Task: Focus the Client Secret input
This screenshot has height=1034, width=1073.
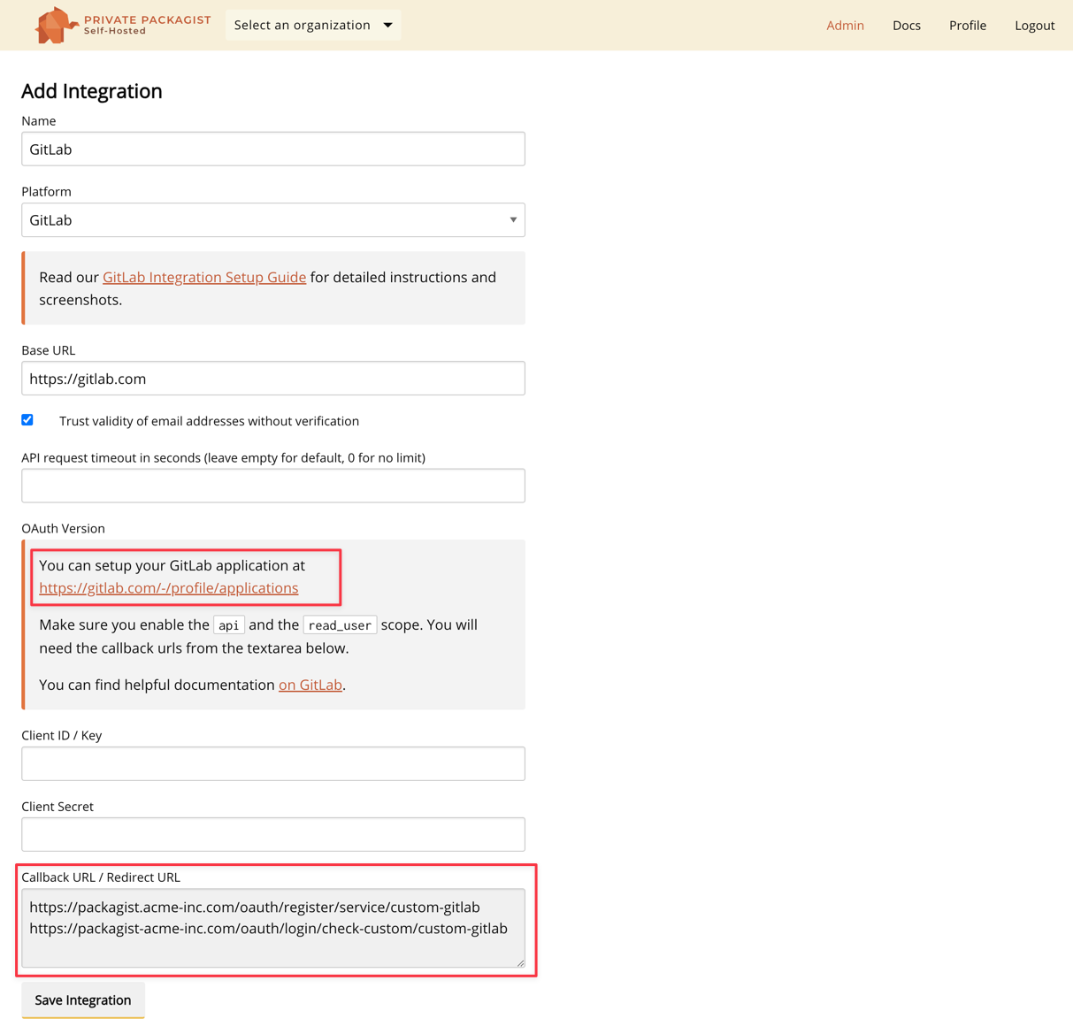Action: [x=272, y=834]
